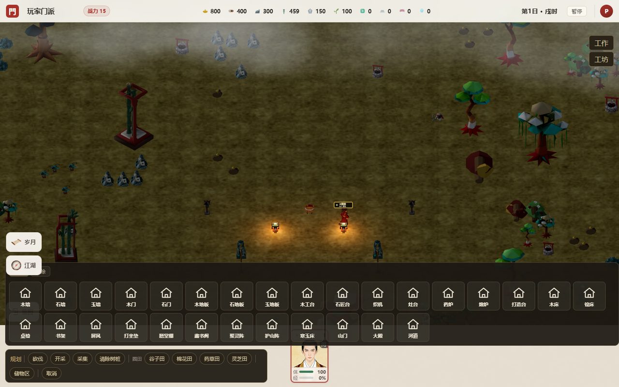Choose the 山门 mountain gate building
This screenshot has height=387, width=619.
point(343,327)
